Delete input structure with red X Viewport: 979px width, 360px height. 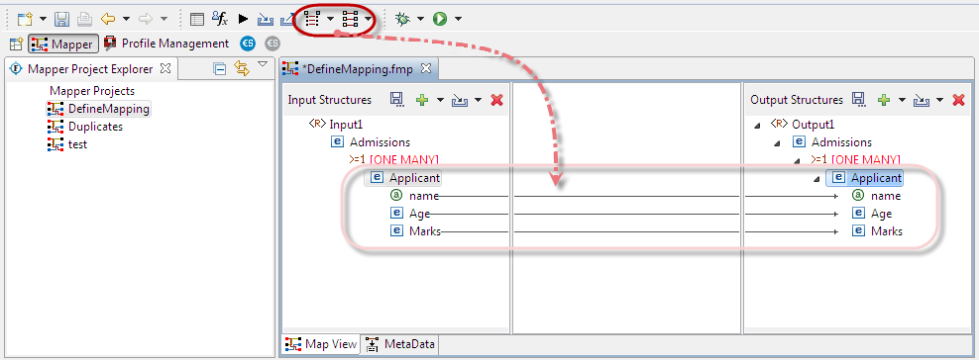(497, 100)
